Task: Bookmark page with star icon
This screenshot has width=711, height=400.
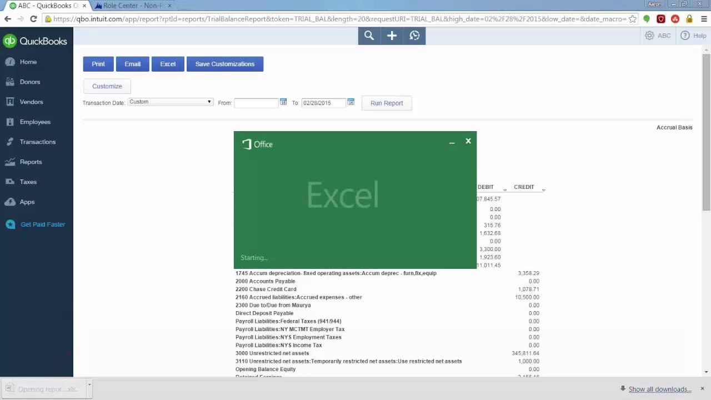Action: click(x=632, y=19)
